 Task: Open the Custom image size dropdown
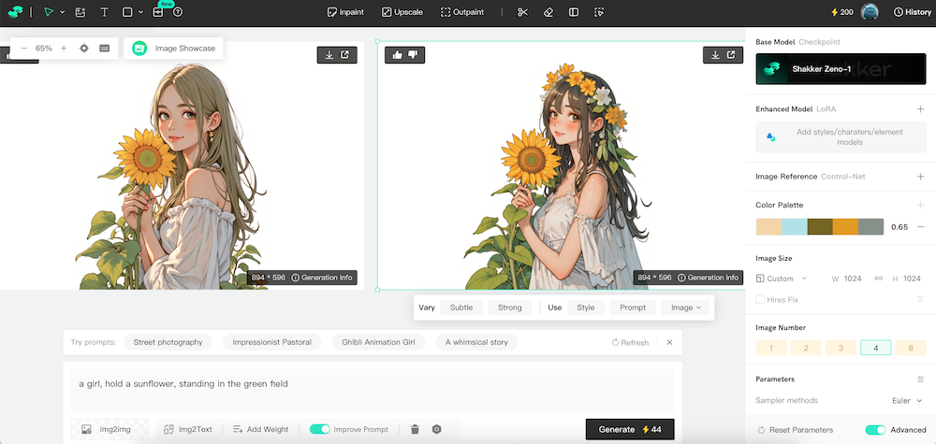782,279
